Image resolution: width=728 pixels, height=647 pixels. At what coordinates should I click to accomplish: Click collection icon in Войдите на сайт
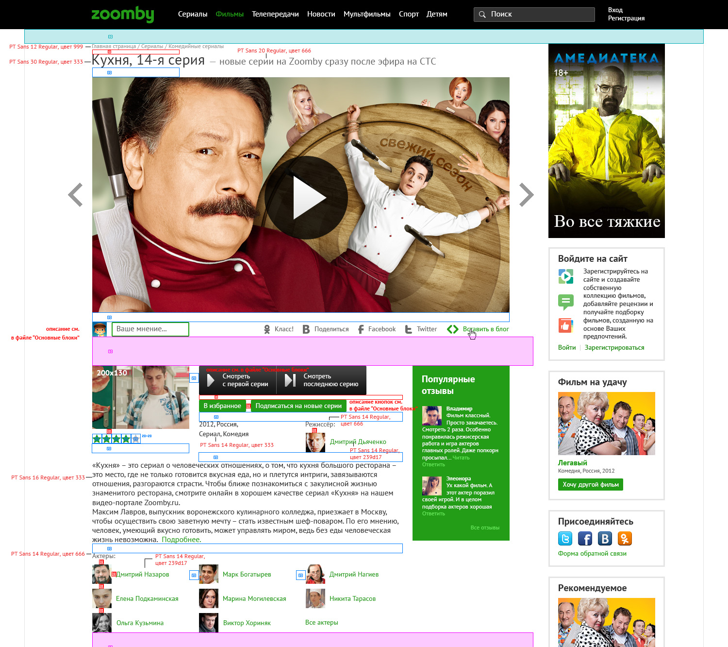(x=566, y=276)
